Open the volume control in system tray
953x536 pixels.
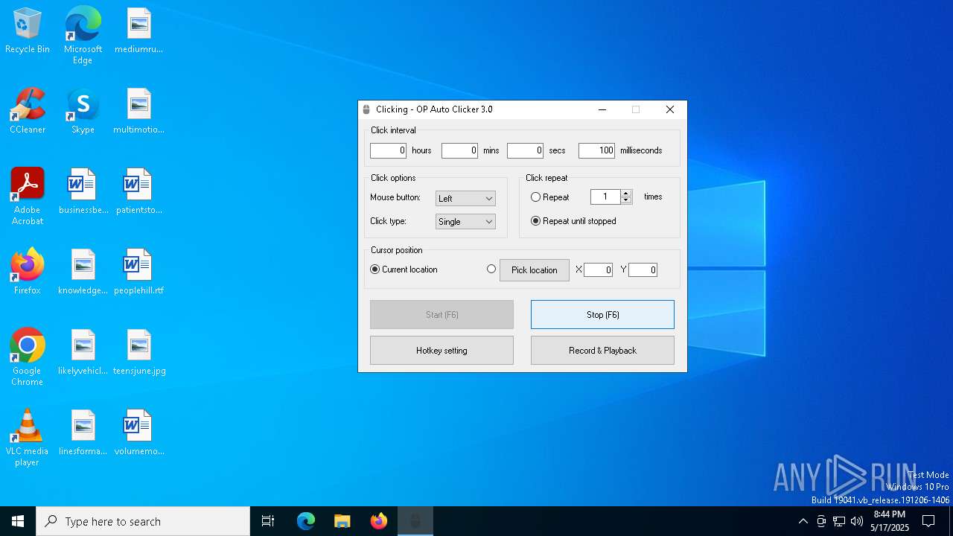tap(857, 521)
